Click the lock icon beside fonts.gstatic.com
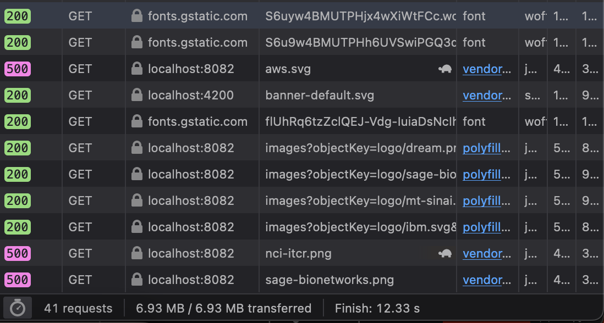 (136, 16)
